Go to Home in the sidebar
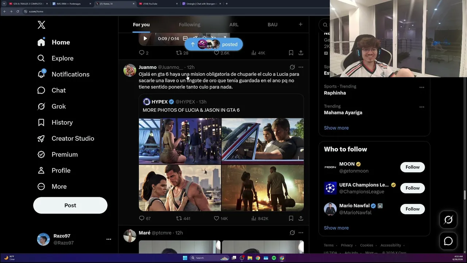Screen dimensions: 467x263 pos(54,42)
